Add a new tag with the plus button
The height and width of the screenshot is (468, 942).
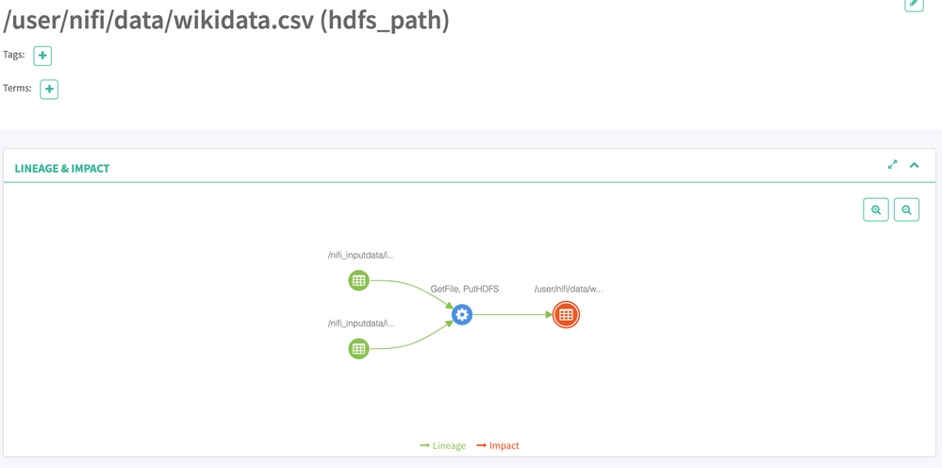click(42, 56)
